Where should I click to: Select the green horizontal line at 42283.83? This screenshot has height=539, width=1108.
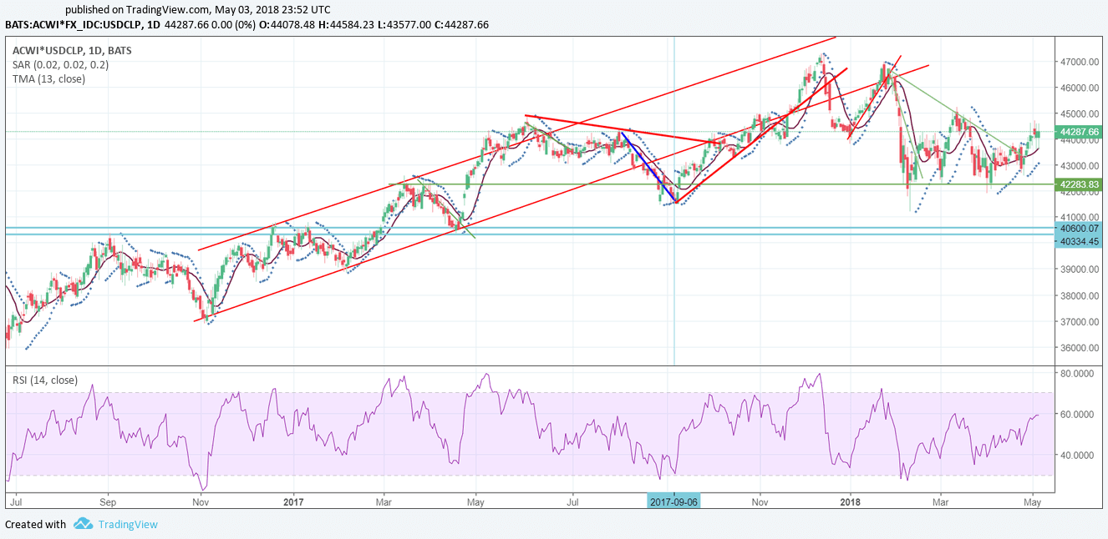(x=723, y=184)
